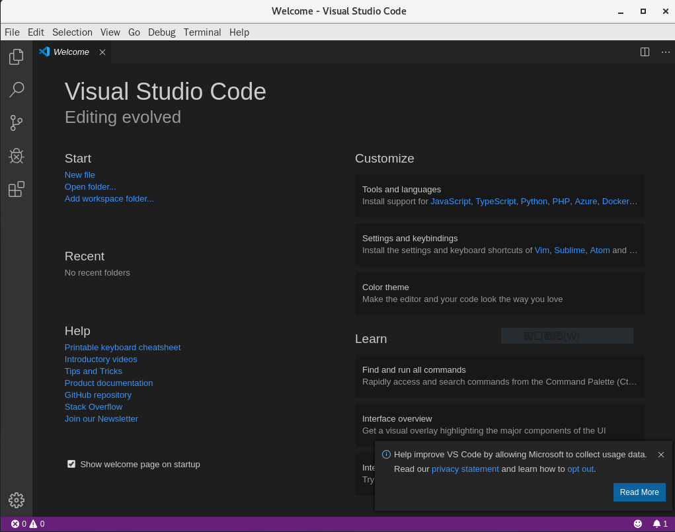Screen dimensions: 675x532
Task: Click the Read More button
Action: coord(639,492)
